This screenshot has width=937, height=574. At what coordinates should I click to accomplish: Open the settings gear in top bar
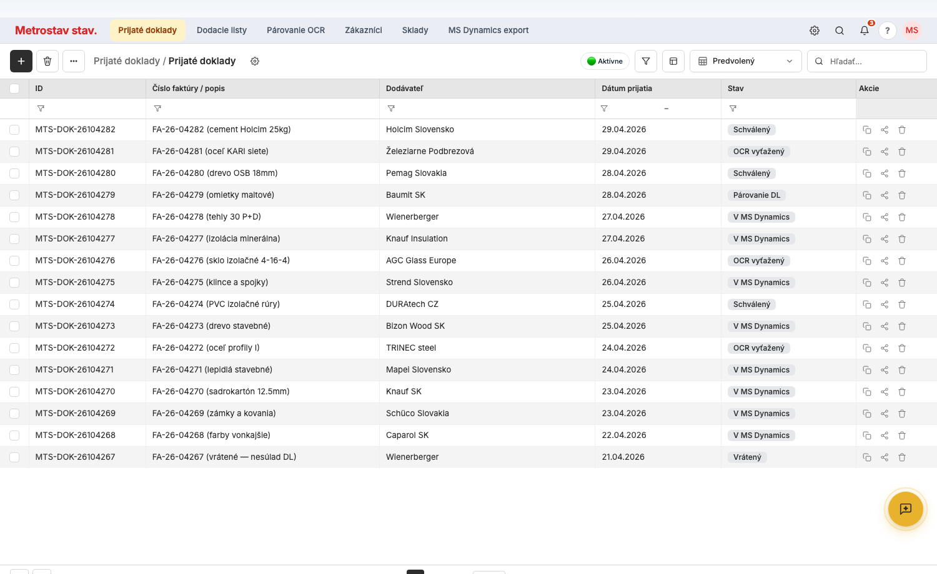815,31
